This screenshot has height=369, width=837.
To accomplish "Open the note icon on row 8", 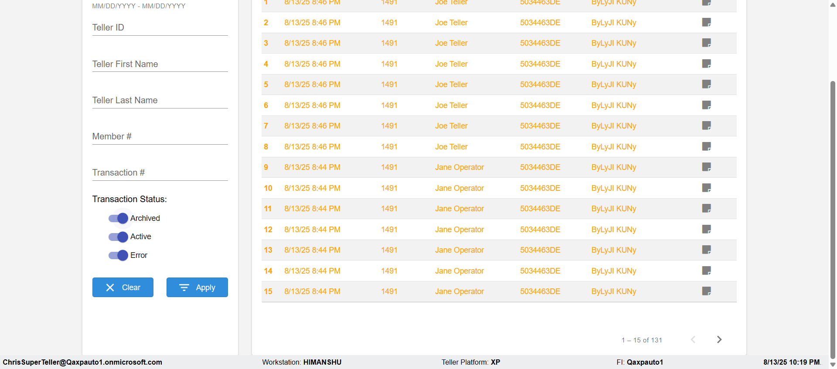I will (706, 146).
